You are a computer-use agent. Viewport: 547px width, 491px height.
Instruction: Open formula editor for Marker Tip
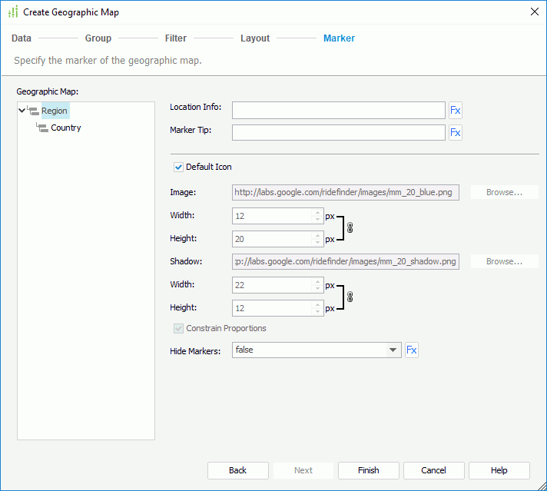click(x=456, y=133)
